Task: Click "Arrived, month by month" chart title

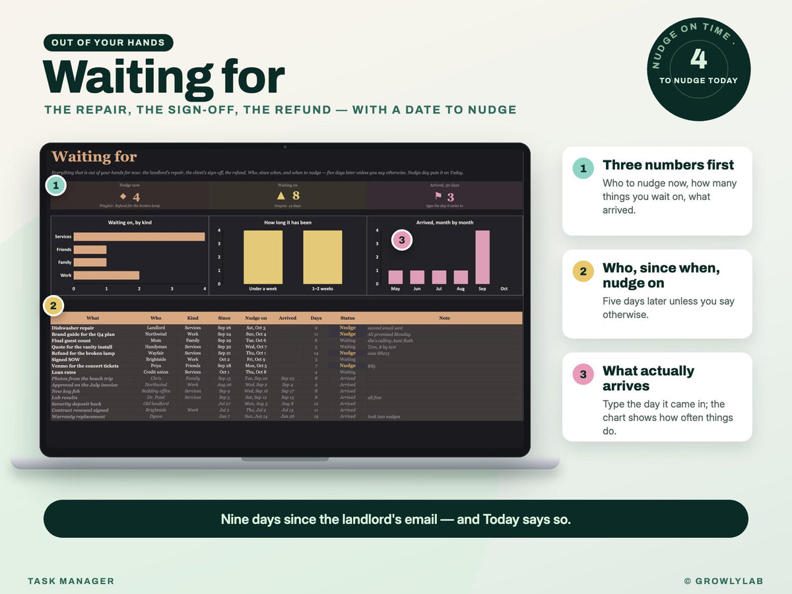Action: point(445,222)
